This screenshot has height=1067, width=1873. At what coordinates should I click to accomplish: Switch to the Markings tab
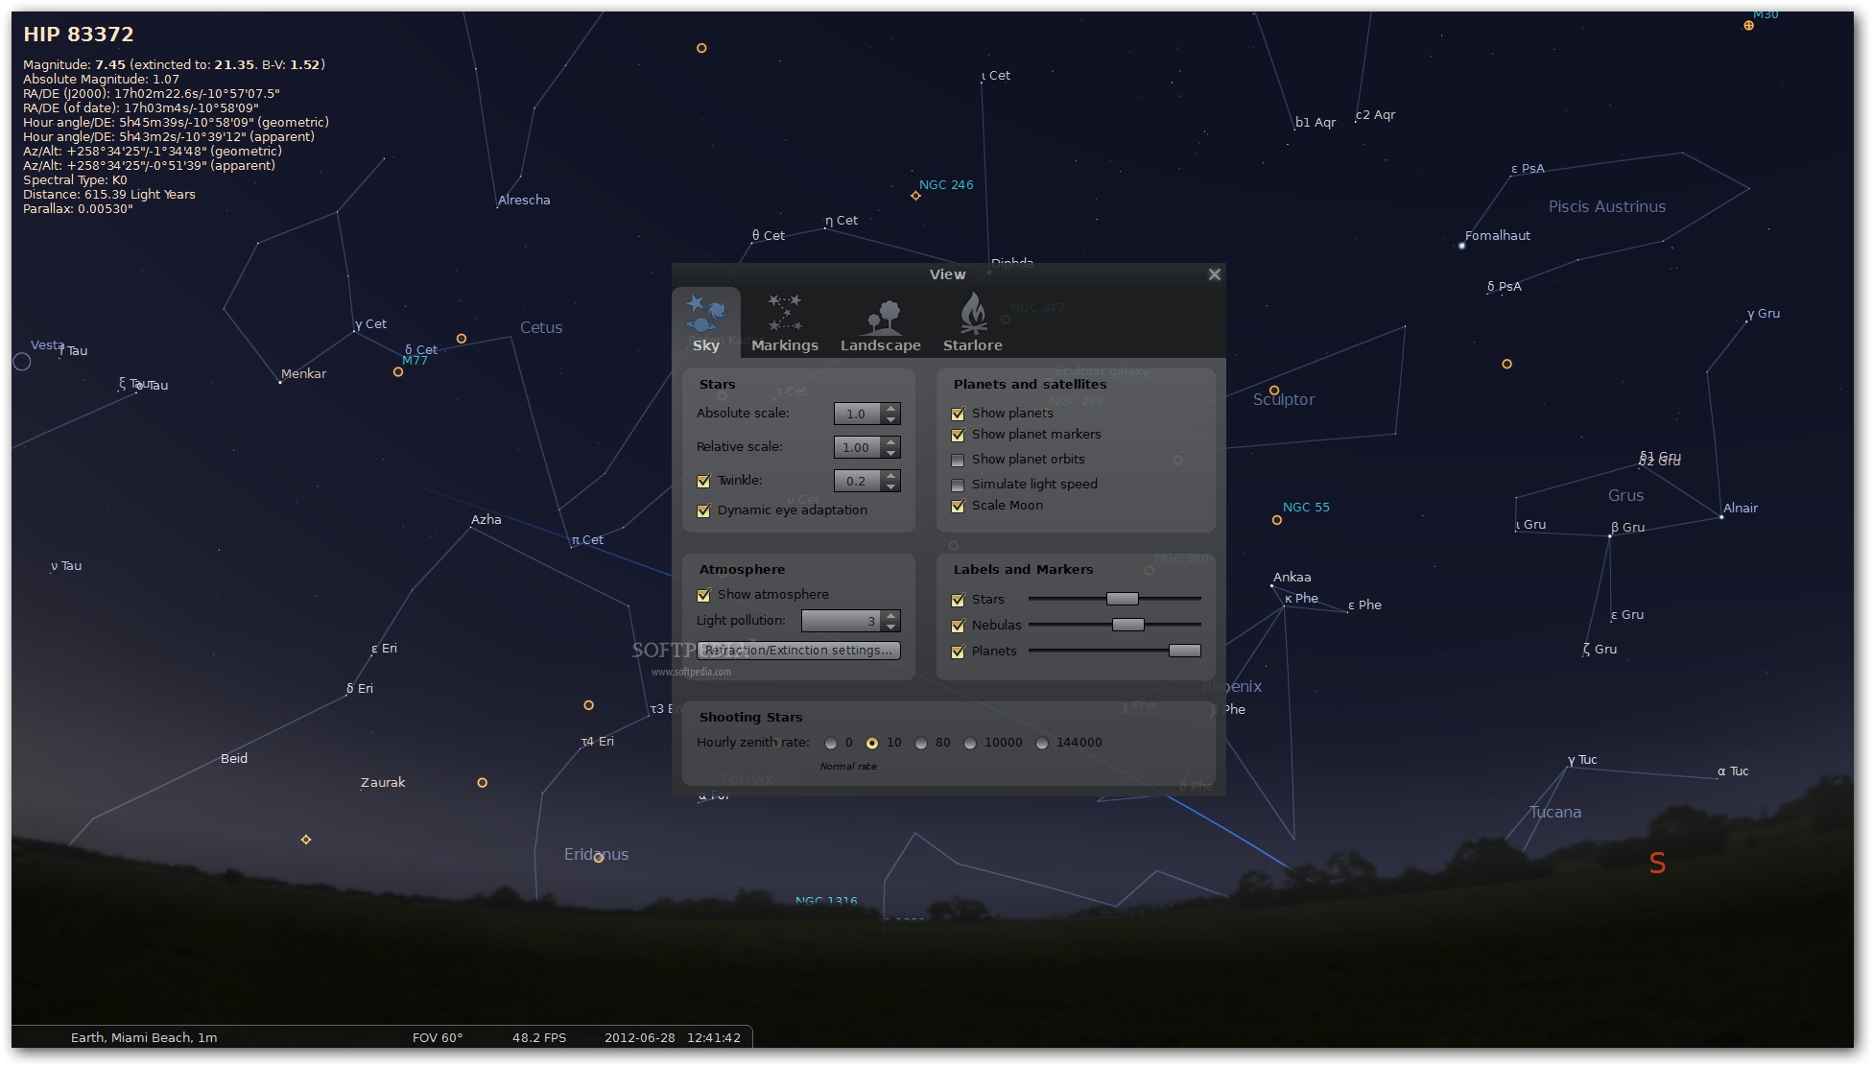785,323
